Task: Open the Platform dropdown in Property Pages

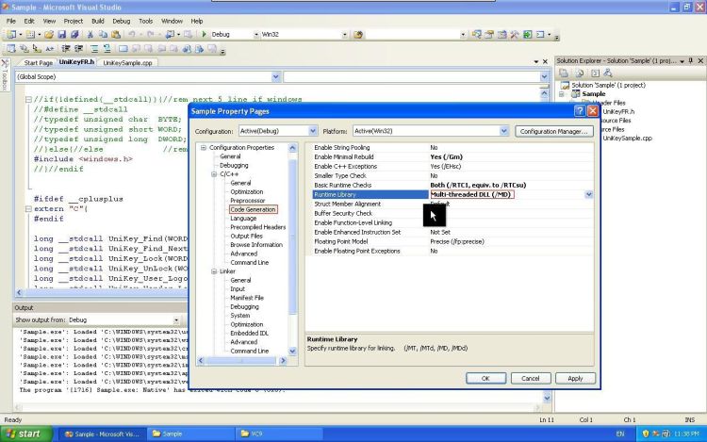Action: [504, 131]
